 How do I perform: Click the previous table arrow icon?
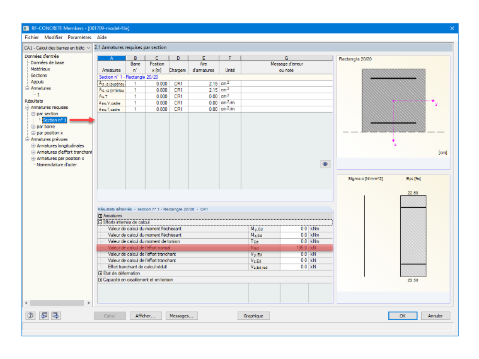(44, 316)
